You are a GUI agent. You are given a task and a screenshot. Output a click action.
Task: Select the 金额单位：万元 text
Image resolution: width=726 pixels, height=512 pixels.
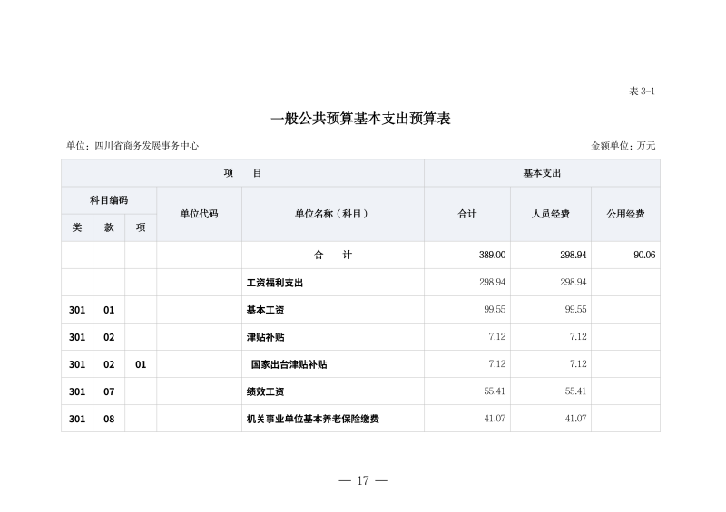point(623,145)
